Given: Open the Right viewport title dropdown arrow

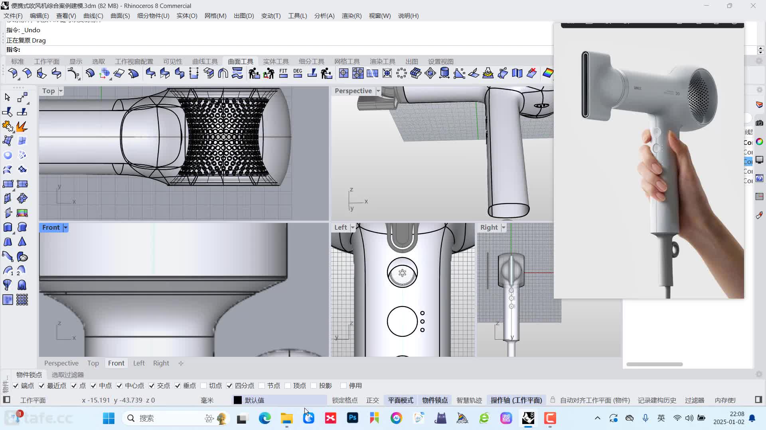Looking at the screenshot, I should pos(503,227).
